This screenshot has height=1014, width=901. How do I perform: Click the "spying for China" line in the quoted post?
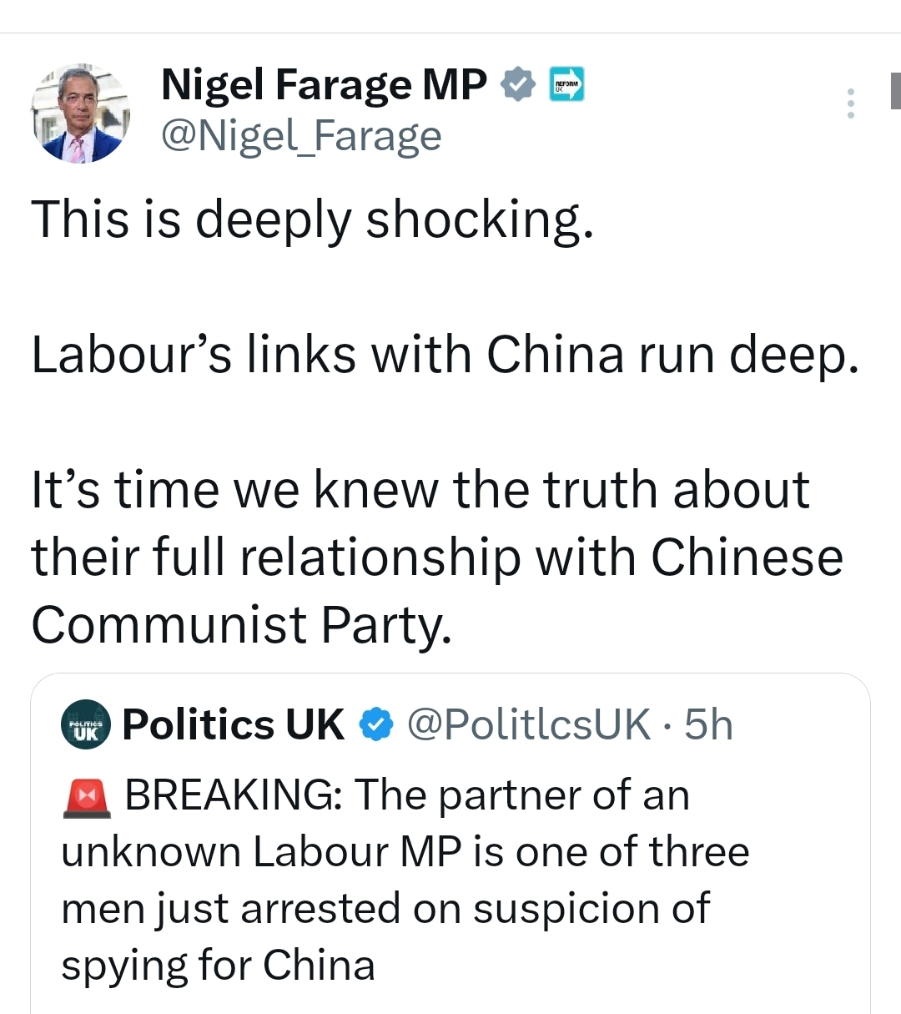218,966
